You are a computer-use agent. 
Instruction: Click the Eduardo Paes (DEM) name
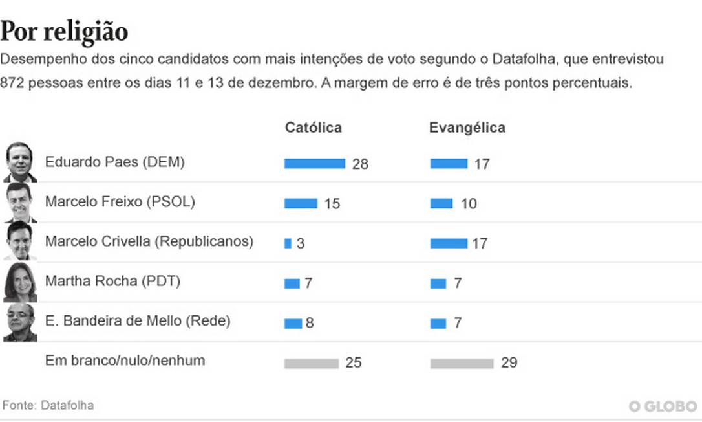pyautogui.click(x=114, y=162)
